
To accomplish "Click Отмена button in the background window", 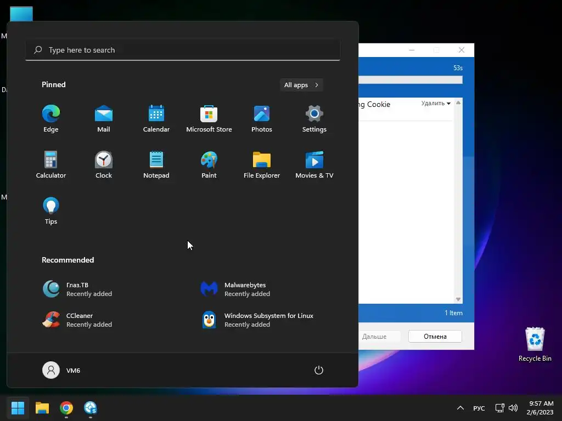I will click(x=435, y=337).
